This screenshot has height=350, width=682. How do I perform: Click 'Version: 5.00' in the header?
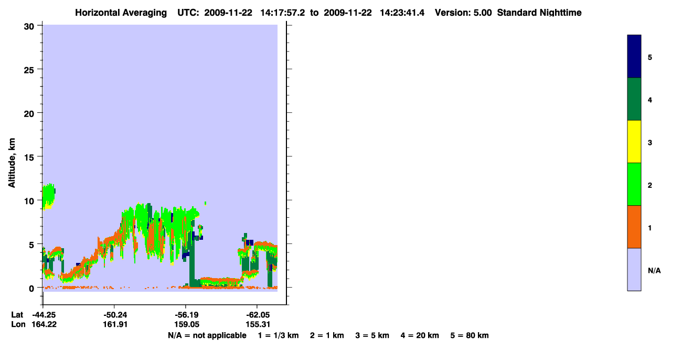coord(463,13)
